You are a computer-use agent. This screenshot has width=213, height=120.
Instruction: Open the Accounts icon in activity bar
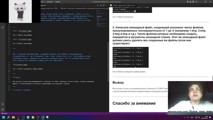3,104
